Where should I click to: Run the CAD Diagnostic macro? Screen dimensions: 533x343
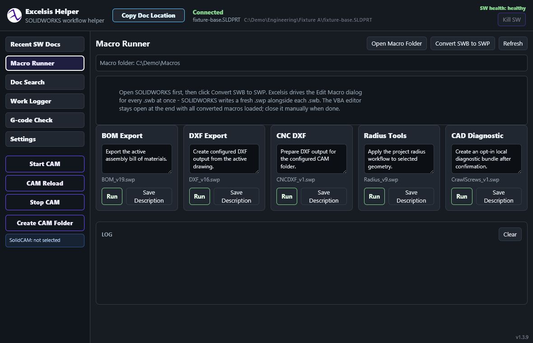tap(462, 196)
